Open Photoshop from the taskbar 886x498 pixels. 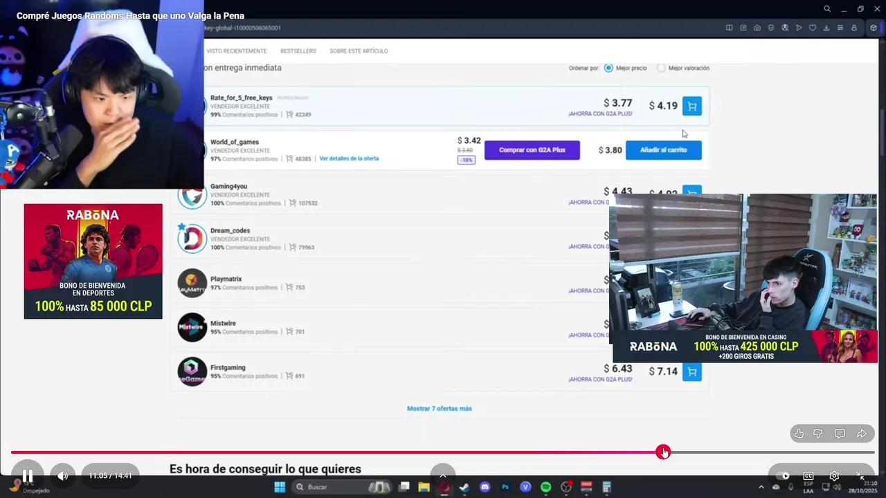(505, 487)
